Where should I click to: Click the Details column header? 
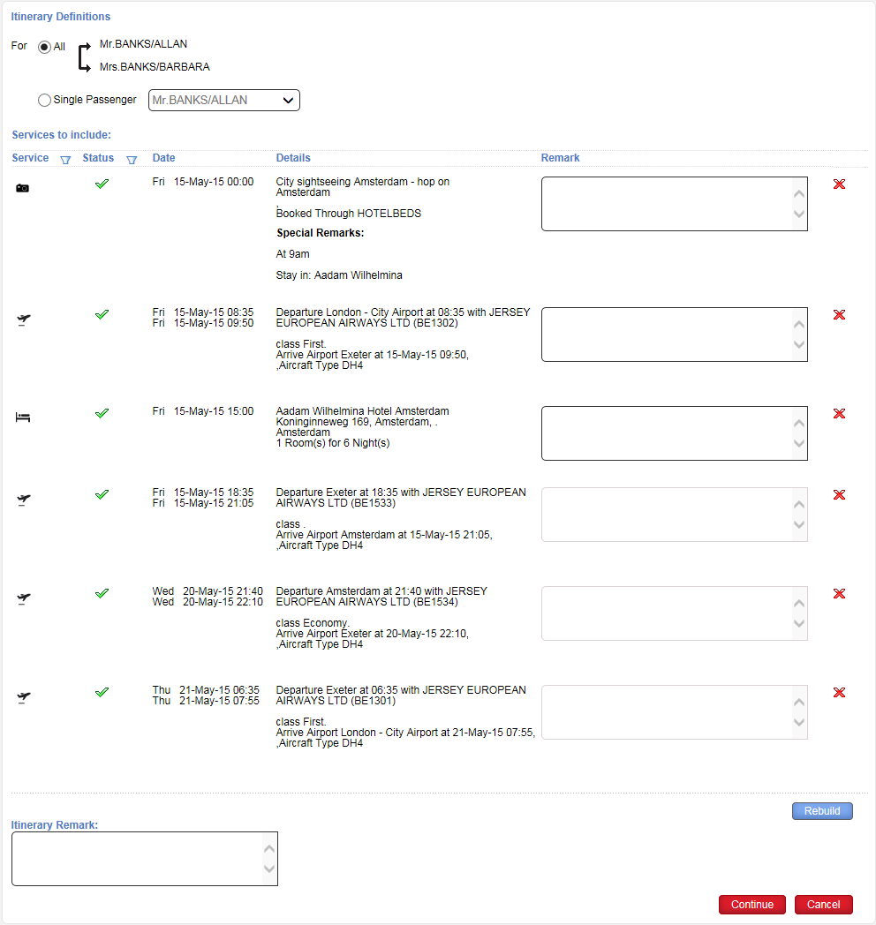coord(293,158)
